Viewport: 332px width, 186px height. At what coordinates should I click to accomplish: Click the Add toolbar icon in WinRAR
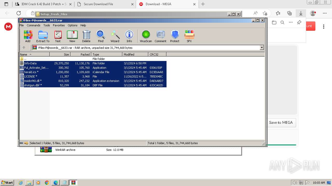click(28, 36)
